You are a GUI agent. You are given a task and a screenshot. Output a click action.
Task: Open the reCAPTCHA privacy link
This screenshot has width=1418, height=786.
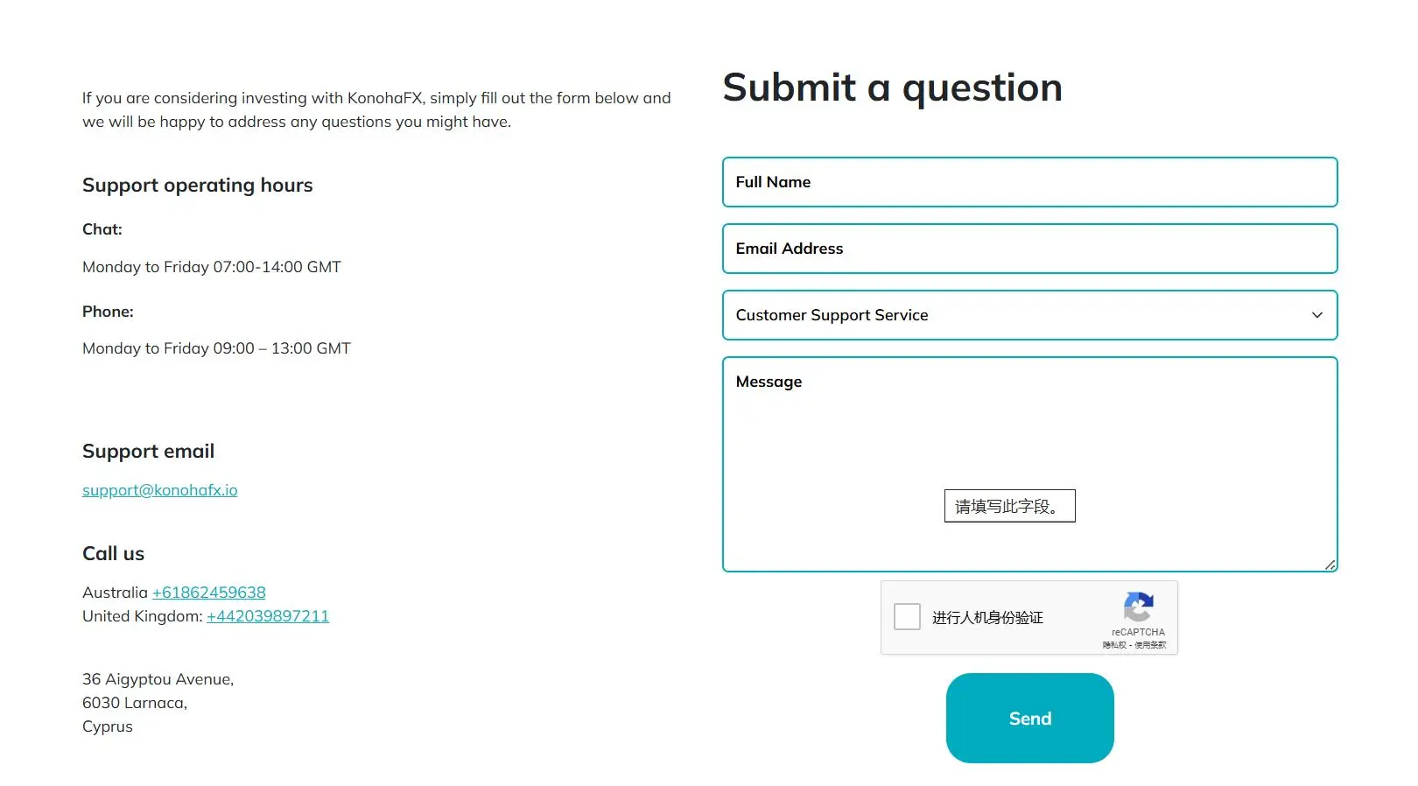point(1114,645)
